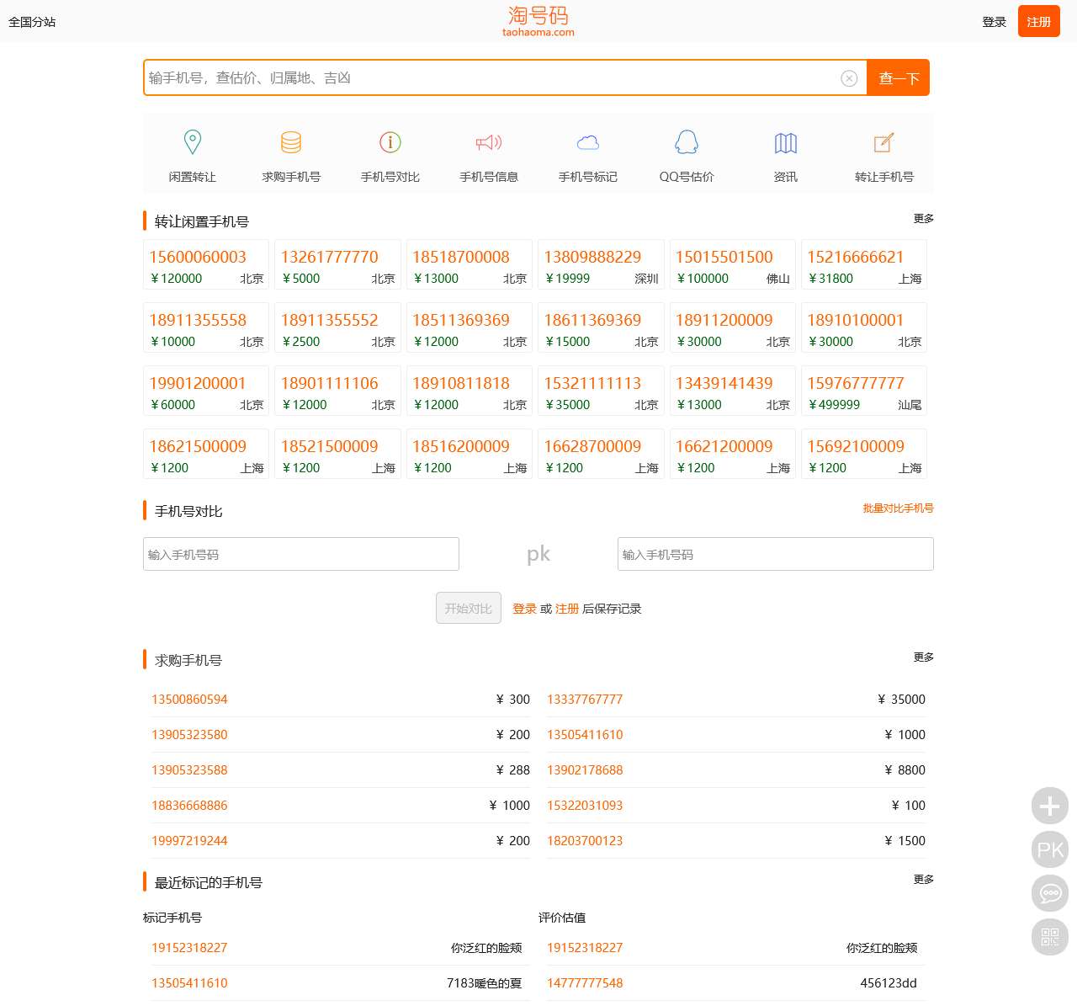Open listing 15015501500 in 佛山
1077x1006 pixels.
pyautogui.click(x=733, y=265)
